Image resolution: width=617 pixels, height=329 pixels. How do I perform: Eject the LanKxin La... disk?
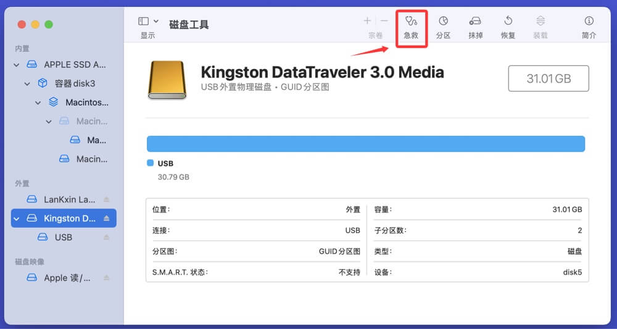106,199
